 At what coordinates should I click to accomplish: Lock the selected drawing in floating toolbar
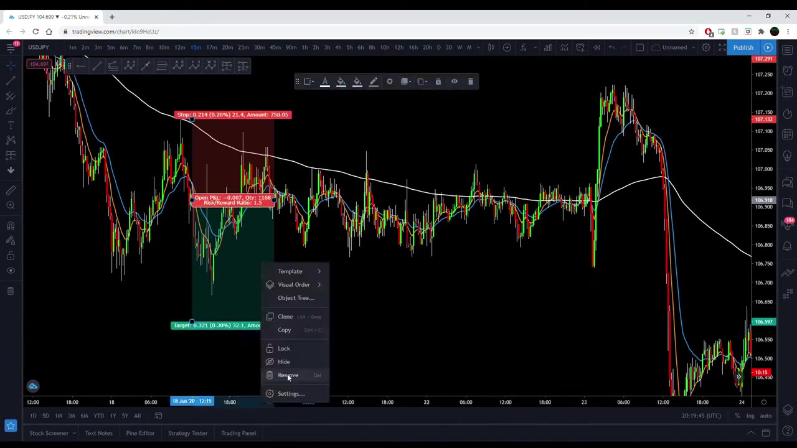click(438, 82)
